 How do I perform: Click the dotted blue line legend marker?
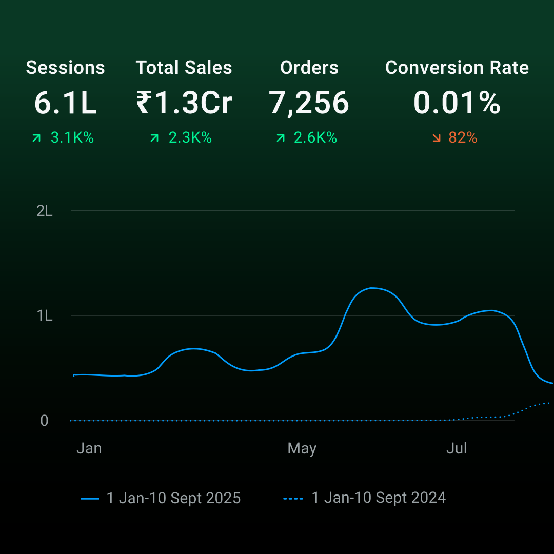[294, 499]
